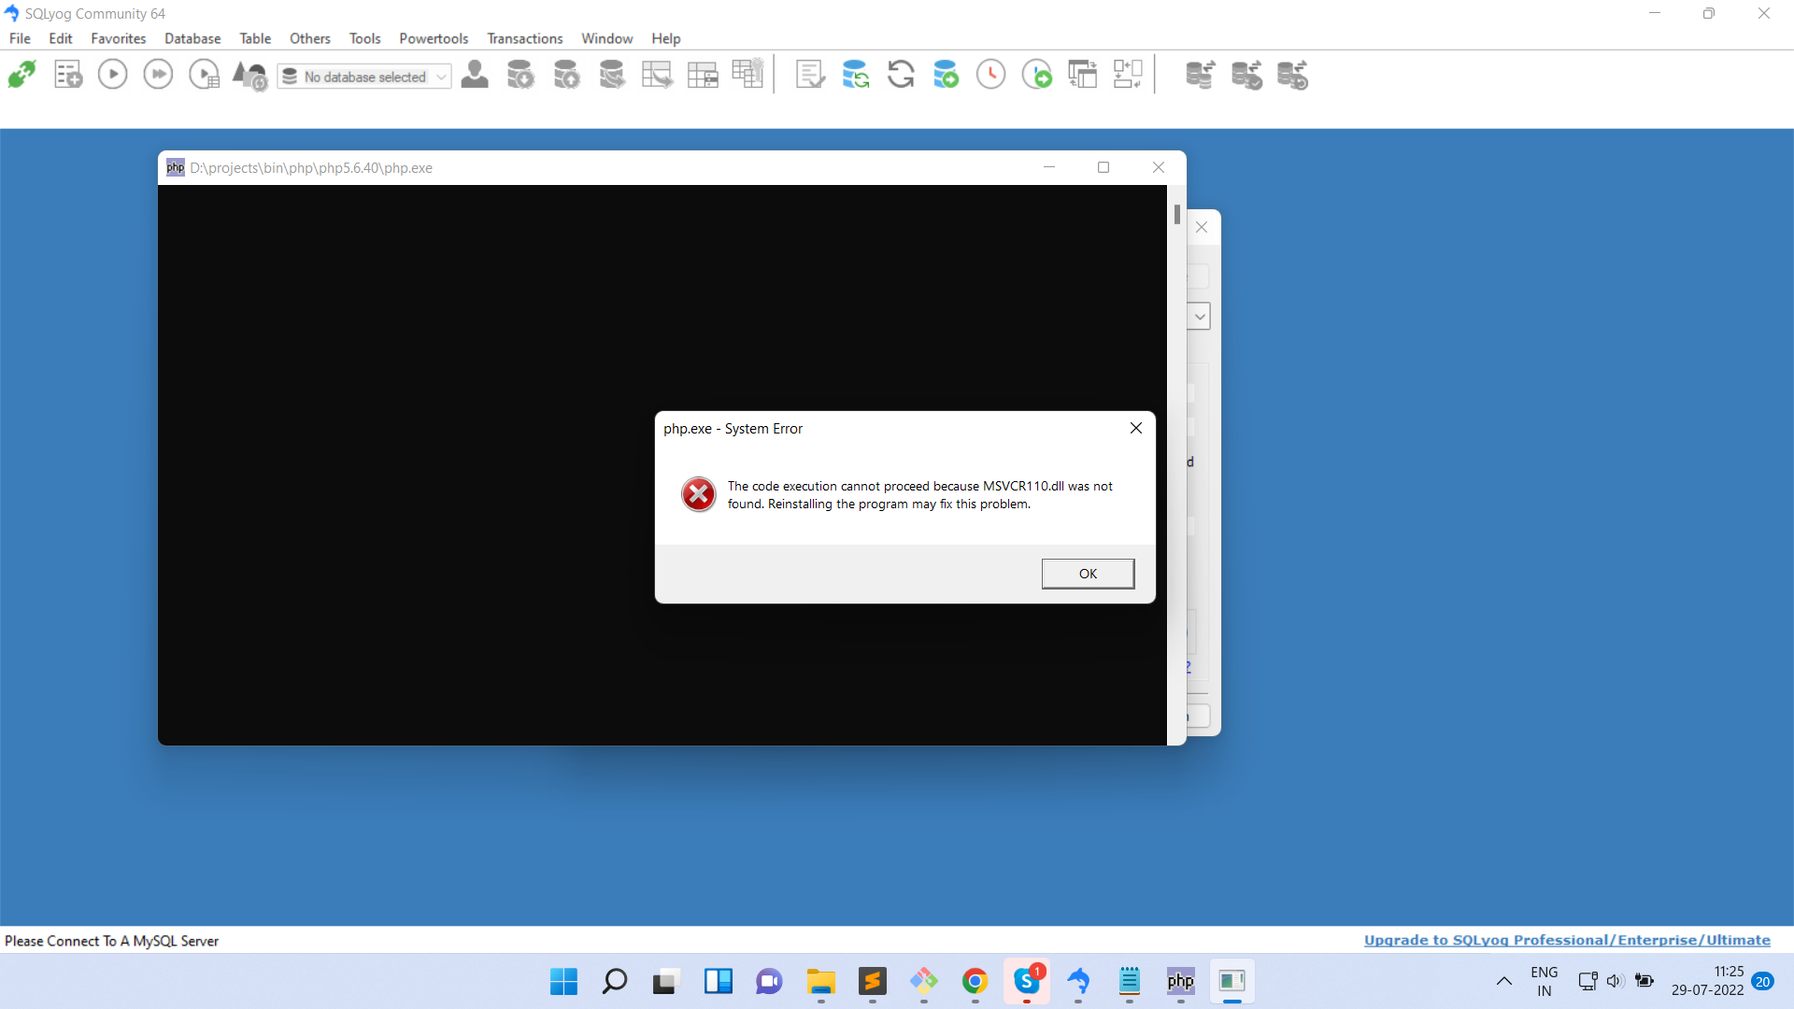
Task: Click the clock with green arrow icon
Action: (1037, 75)
